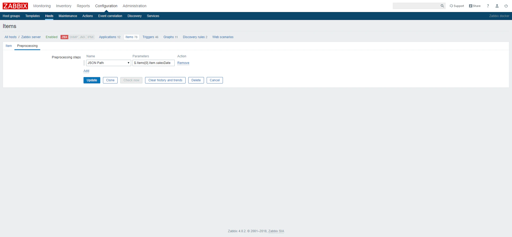512x237 pixels.
Task: Open the Hosts submenu item
Action: tap(49, 16)
